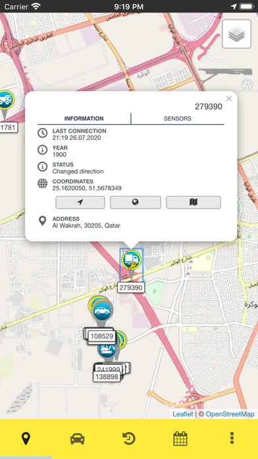258x459 pixels.
Task: Tap the folded map button in popup
Action: [x=193, y=202]
